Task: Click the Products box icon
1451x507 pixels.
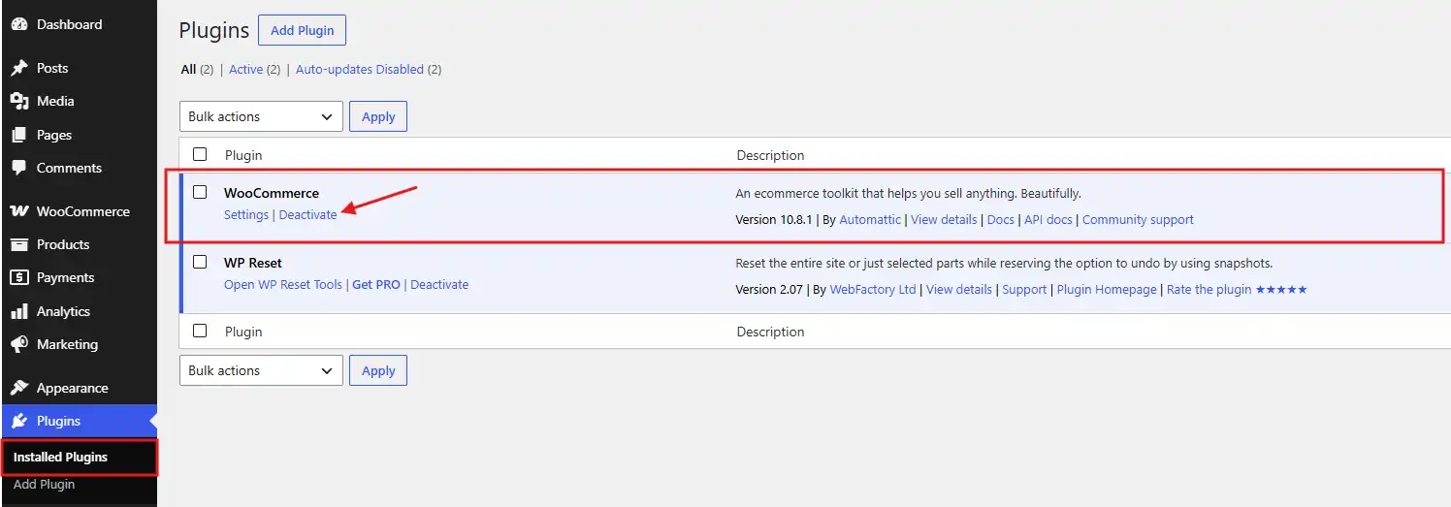Action: [x=18, y=244]
